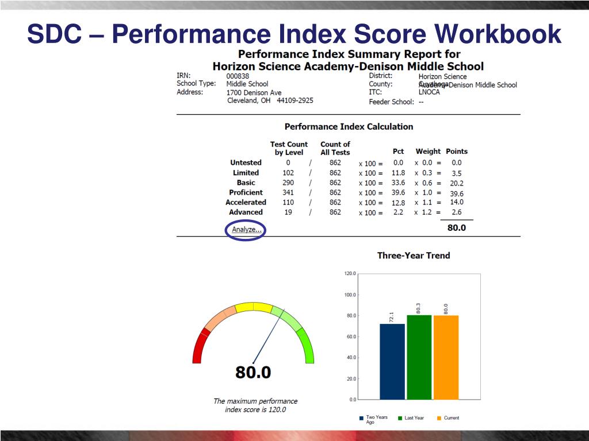589x441 pixels.
Task: Select the orange Current bar
Action: tap(446, 357)
